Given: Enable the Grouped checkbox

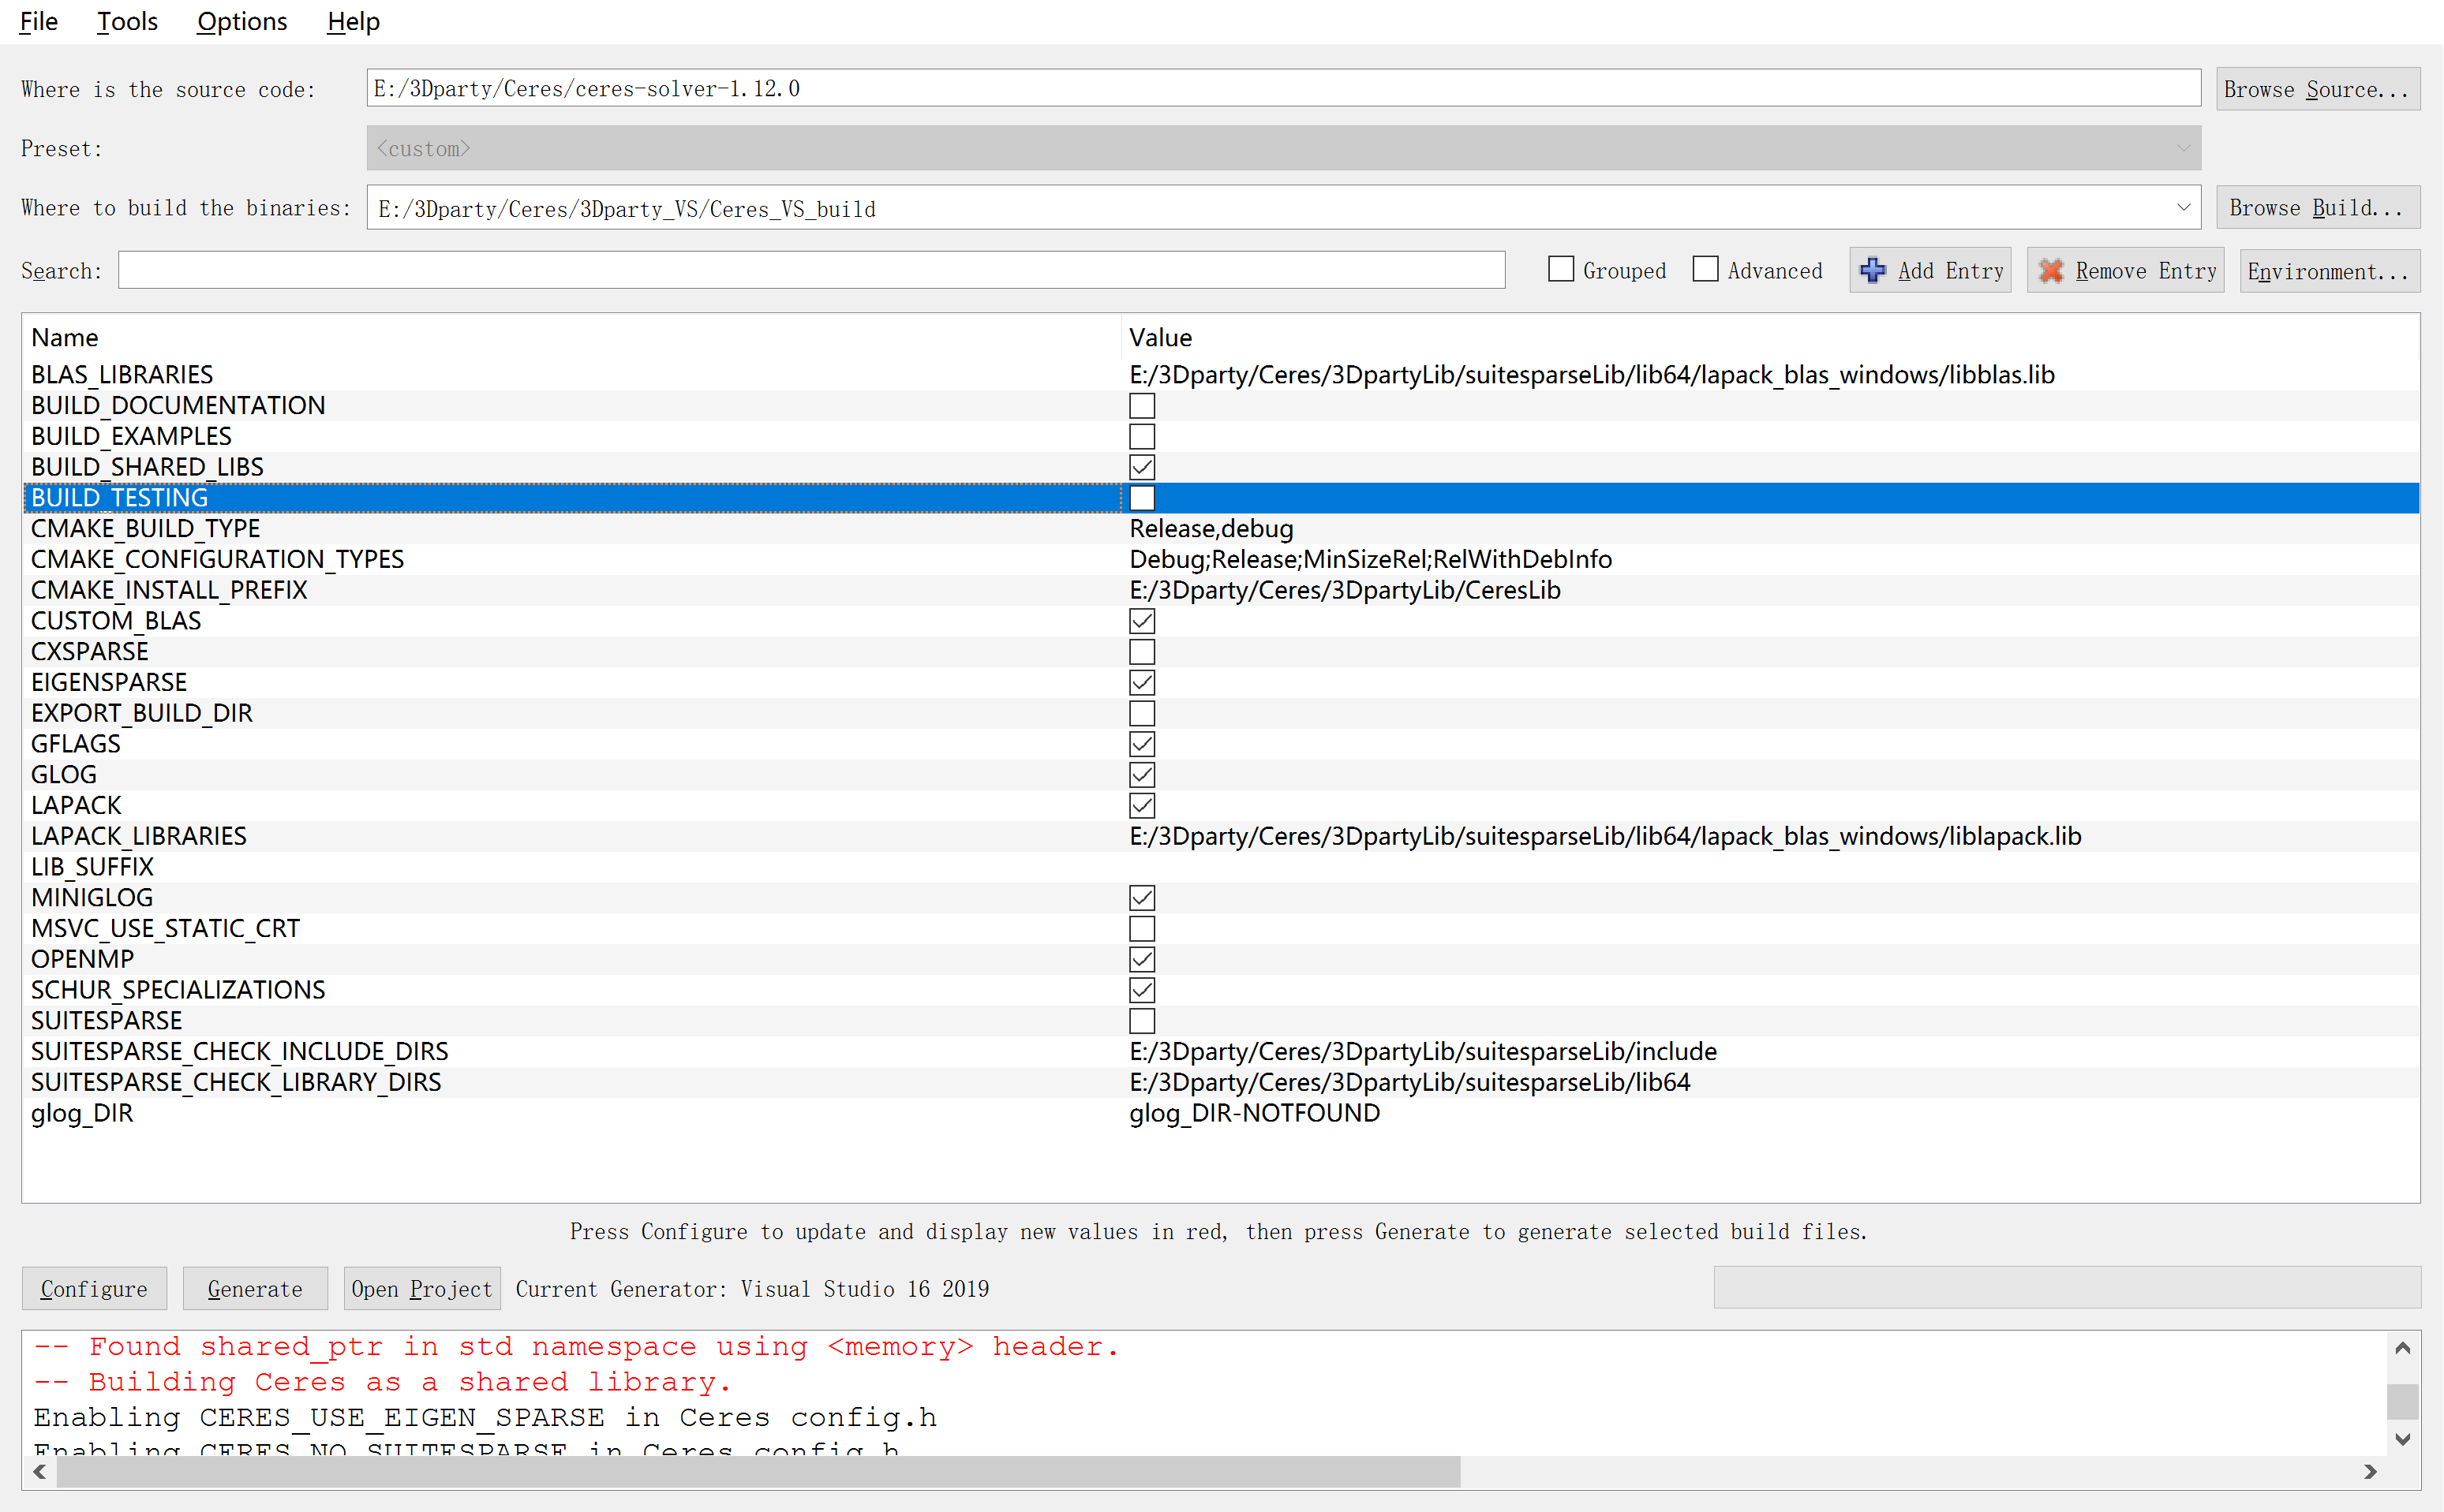Looking at the screenshot, I should 1561,269.
